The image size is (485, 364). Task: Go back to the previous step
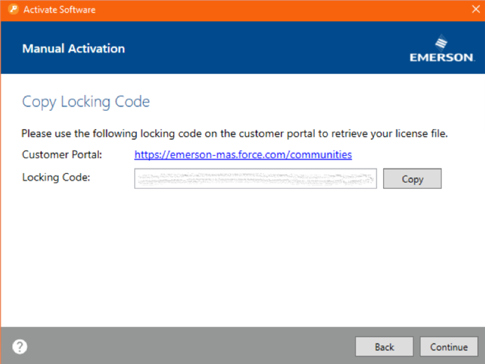coord(384,346)
